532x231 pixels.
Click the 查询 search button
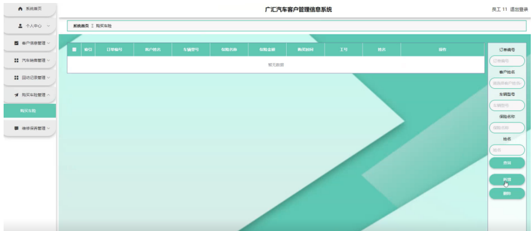coord(507,163)
